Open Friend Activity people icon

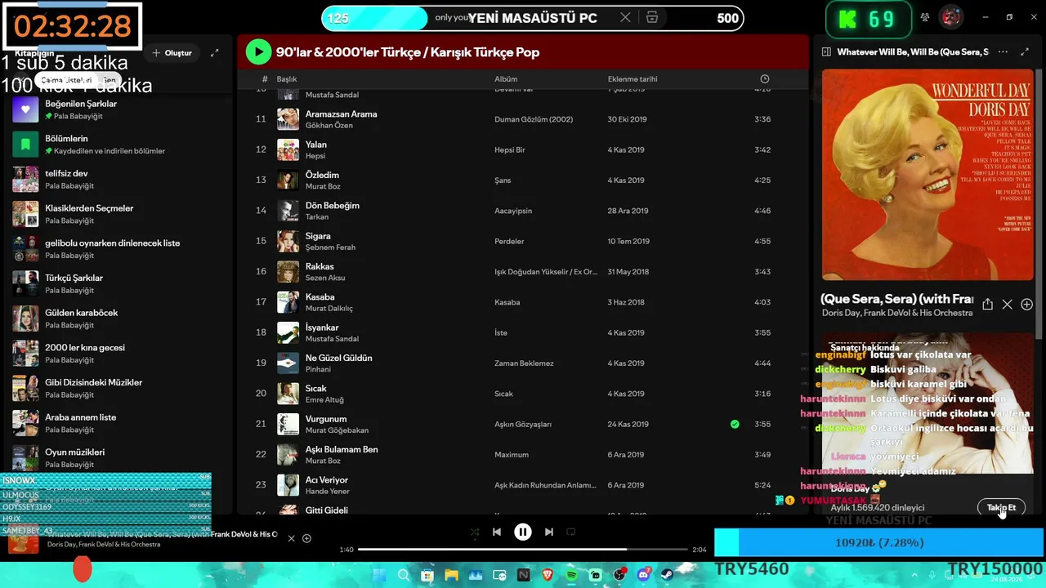[x=925, y=17]
